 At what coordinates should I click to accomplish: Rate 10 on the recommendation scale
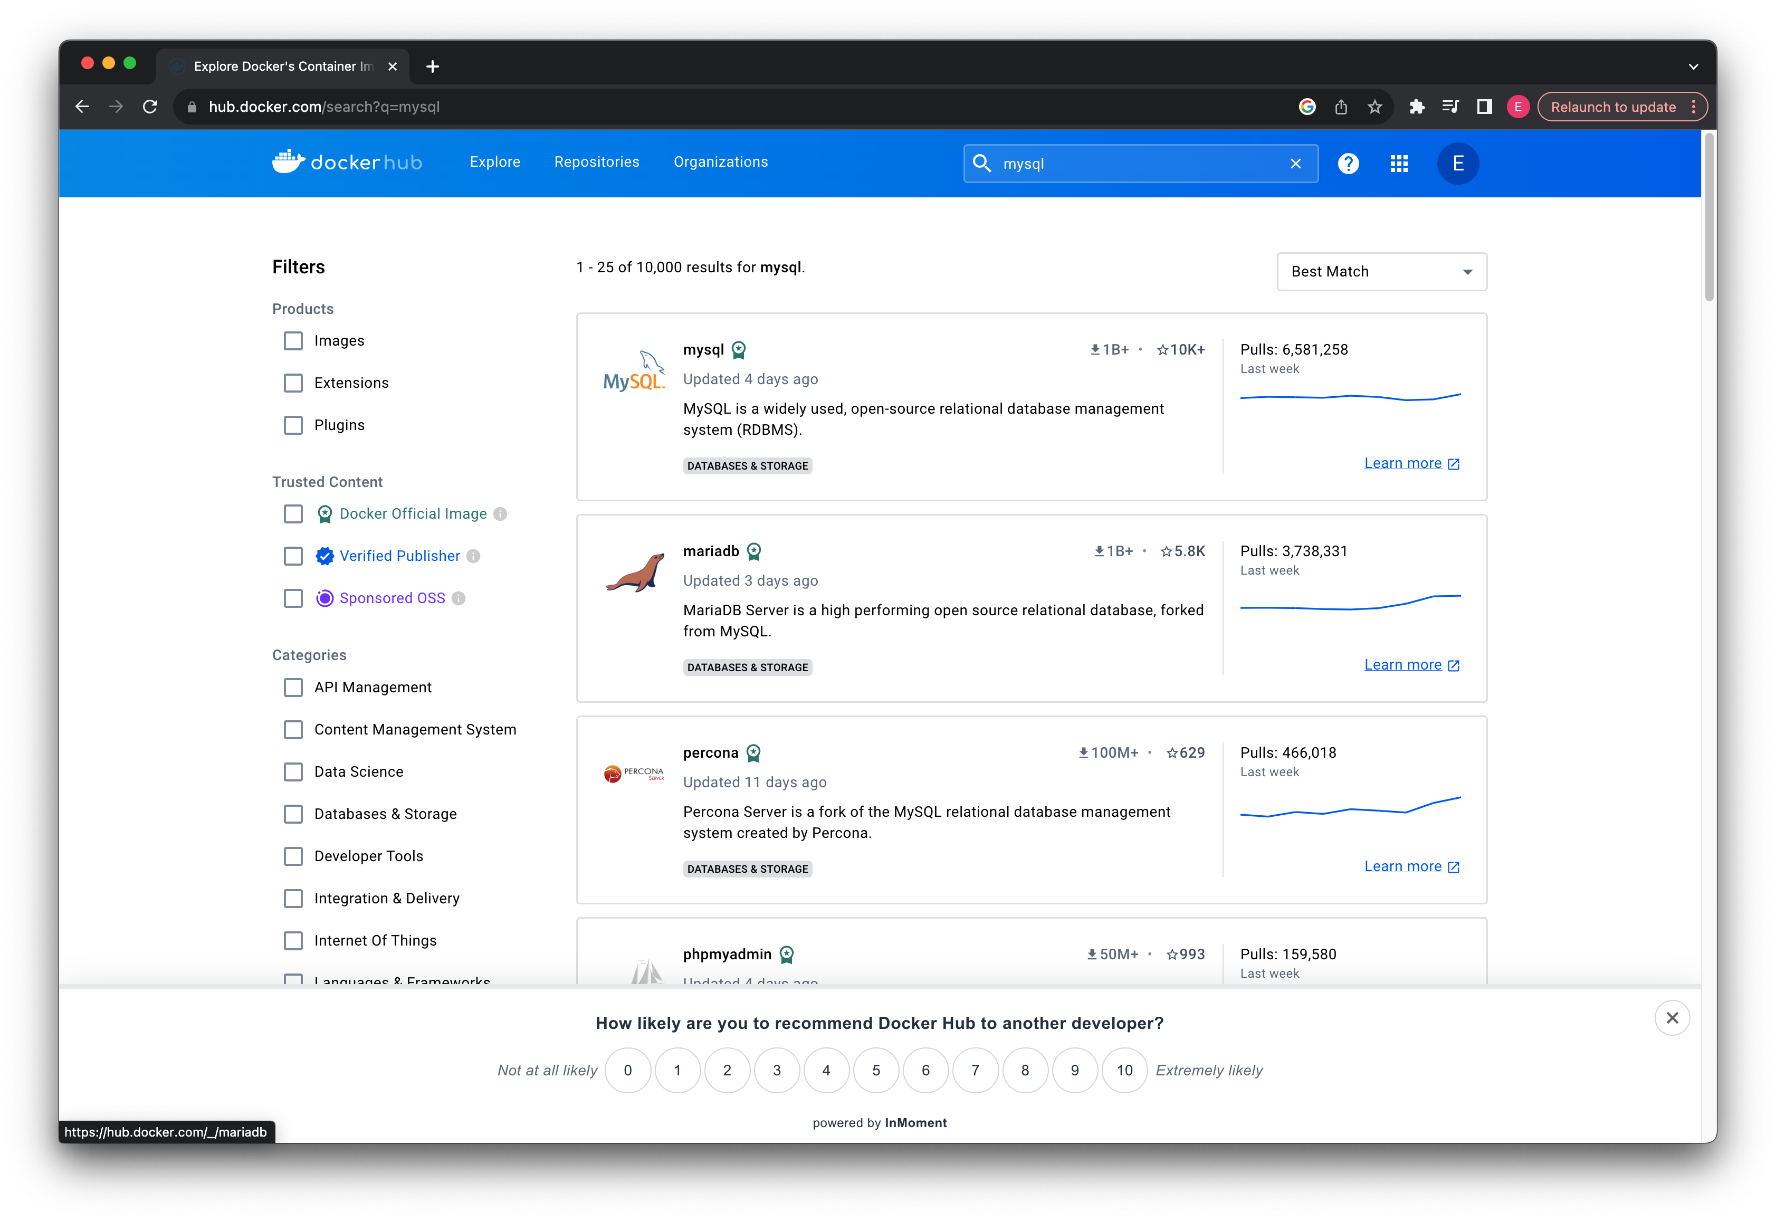[1123, 1070]
